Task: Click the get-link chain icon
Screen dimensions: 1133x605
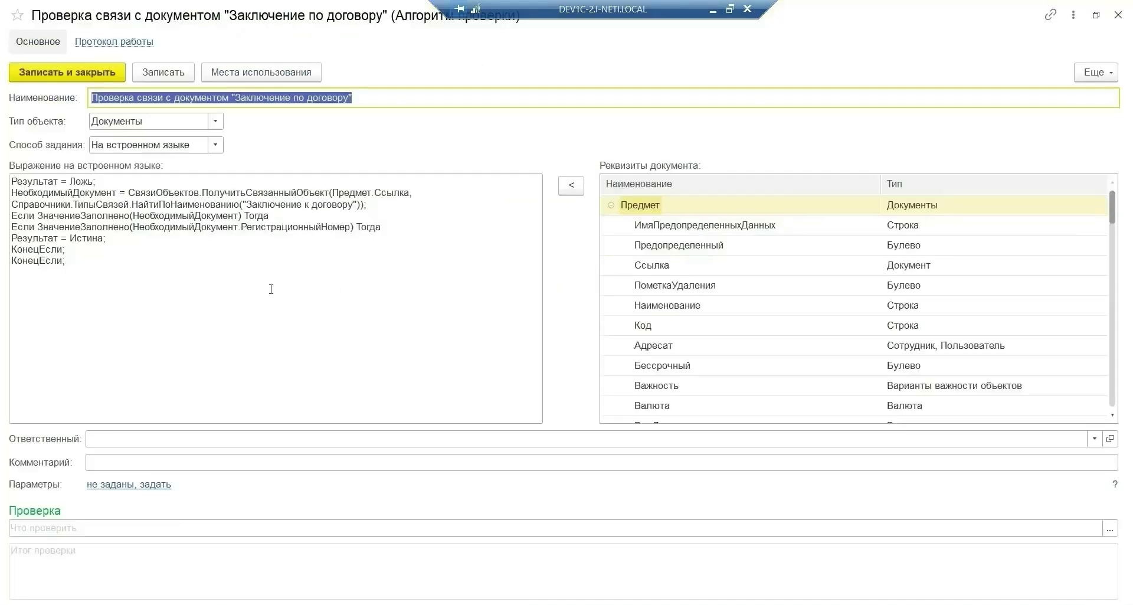Action: 1050,15
